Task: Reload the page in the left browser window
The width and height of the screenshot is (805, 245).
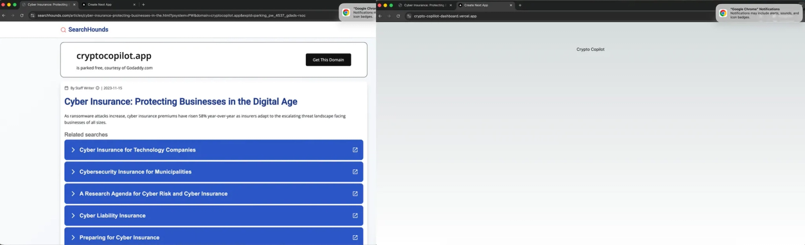Action: point(22,16)
